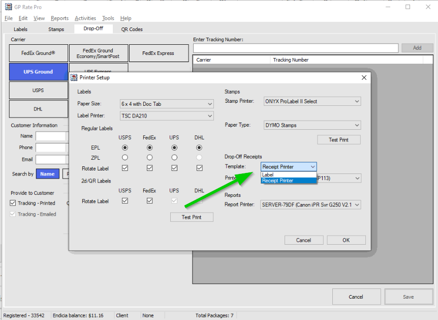Choose Label option in Template list
The height and width of the screenshot is (320, 438).
(x=289, y=174)
